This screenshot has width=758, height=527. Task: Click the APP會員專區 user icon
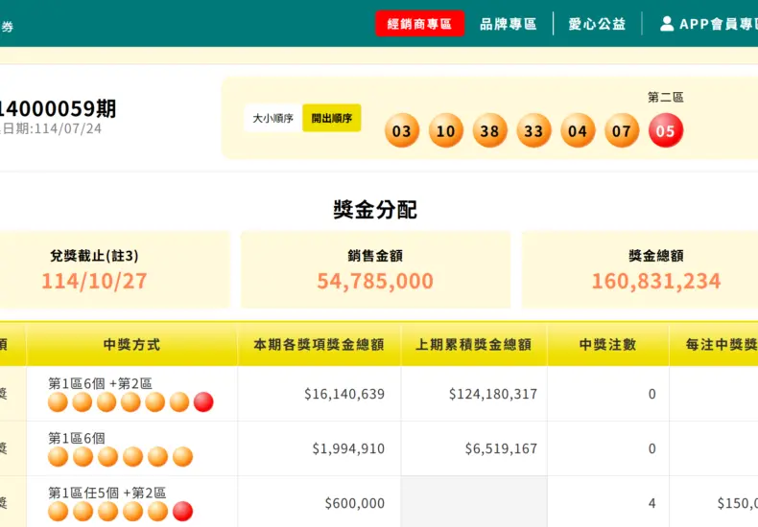(x=667, y=24)
